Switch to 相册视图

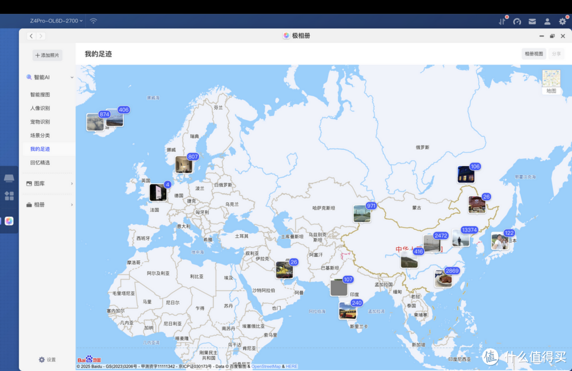533,53
